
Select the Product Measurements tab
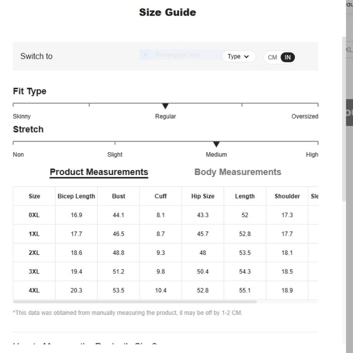click(99, 173)
